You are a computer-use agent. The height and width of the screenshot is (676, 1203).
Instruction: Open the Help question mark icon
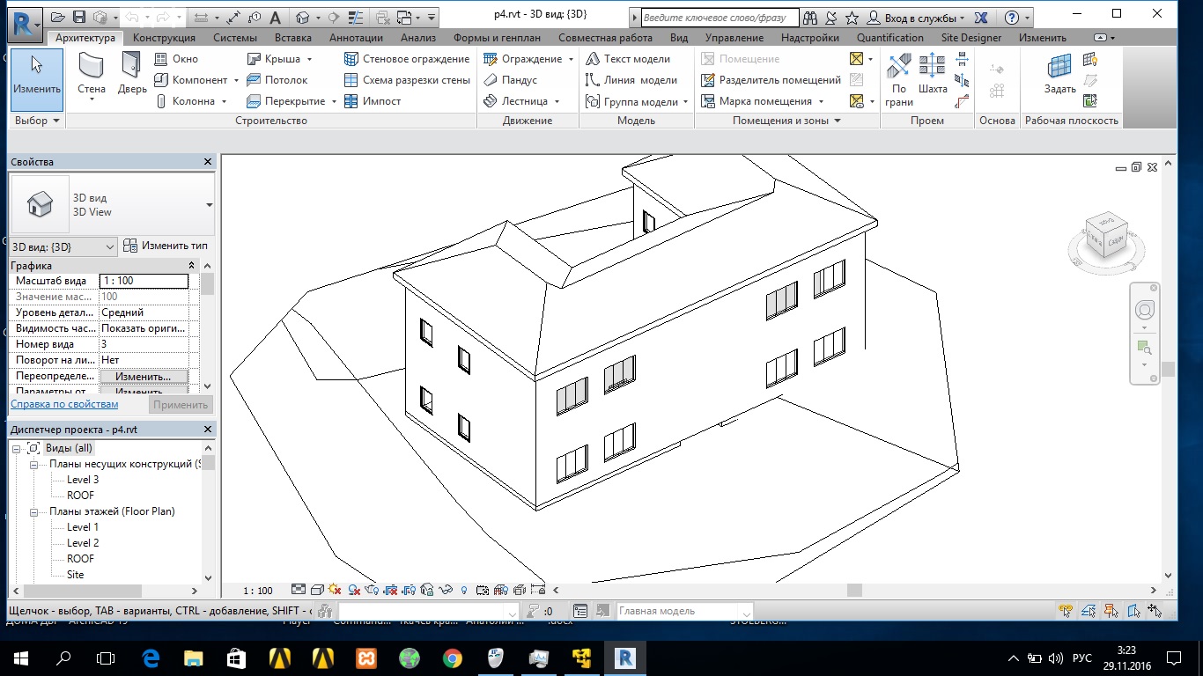point(1011,18)
